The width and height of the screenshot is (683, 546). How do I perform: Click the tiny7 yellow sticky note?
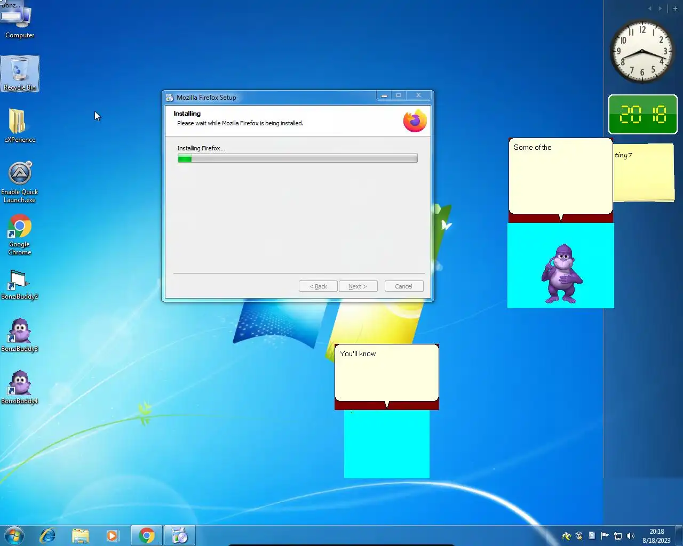click(x=644, y=172)
